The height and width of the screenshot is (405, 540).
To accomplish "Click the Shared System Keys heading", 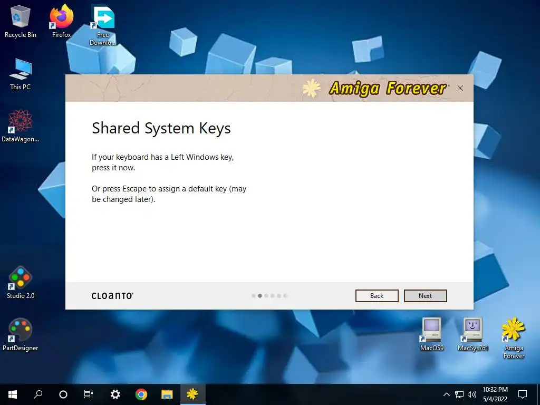I will coord(161,129).
